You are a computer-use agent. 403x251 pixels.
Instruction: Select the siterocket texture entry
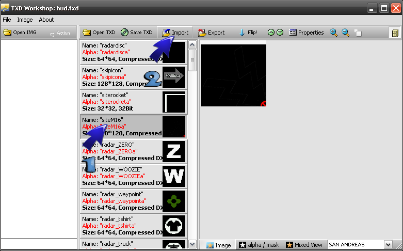pos(134,102)
